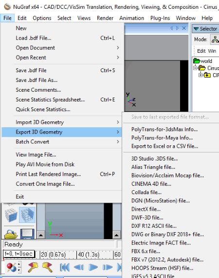Image resolution: width=219 pixels, height=278 pixels.
Task: Click the green world folder icon
Action: point(197,61)
